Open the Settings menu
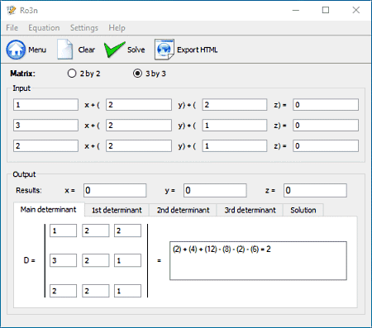Viewport: 372px width, 328px height. pos(84,28)
